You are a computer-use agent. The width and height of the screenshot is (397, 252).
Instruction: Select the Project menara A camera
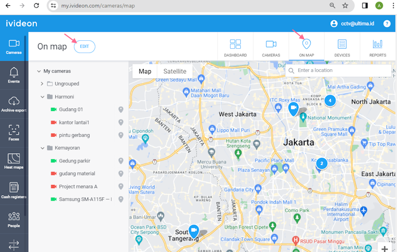tap(78, 187)
